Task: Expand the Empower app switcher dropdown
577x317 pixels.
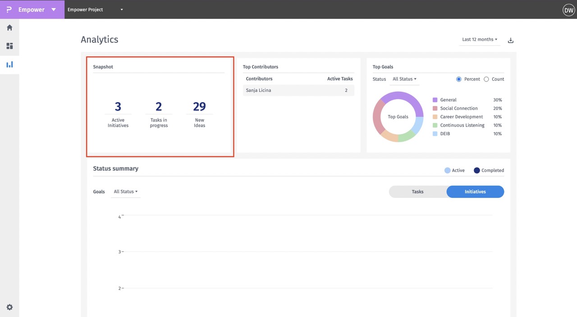Action: (54, 9)
